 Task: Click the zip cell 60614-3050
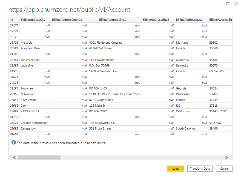[x=220, y=71]
